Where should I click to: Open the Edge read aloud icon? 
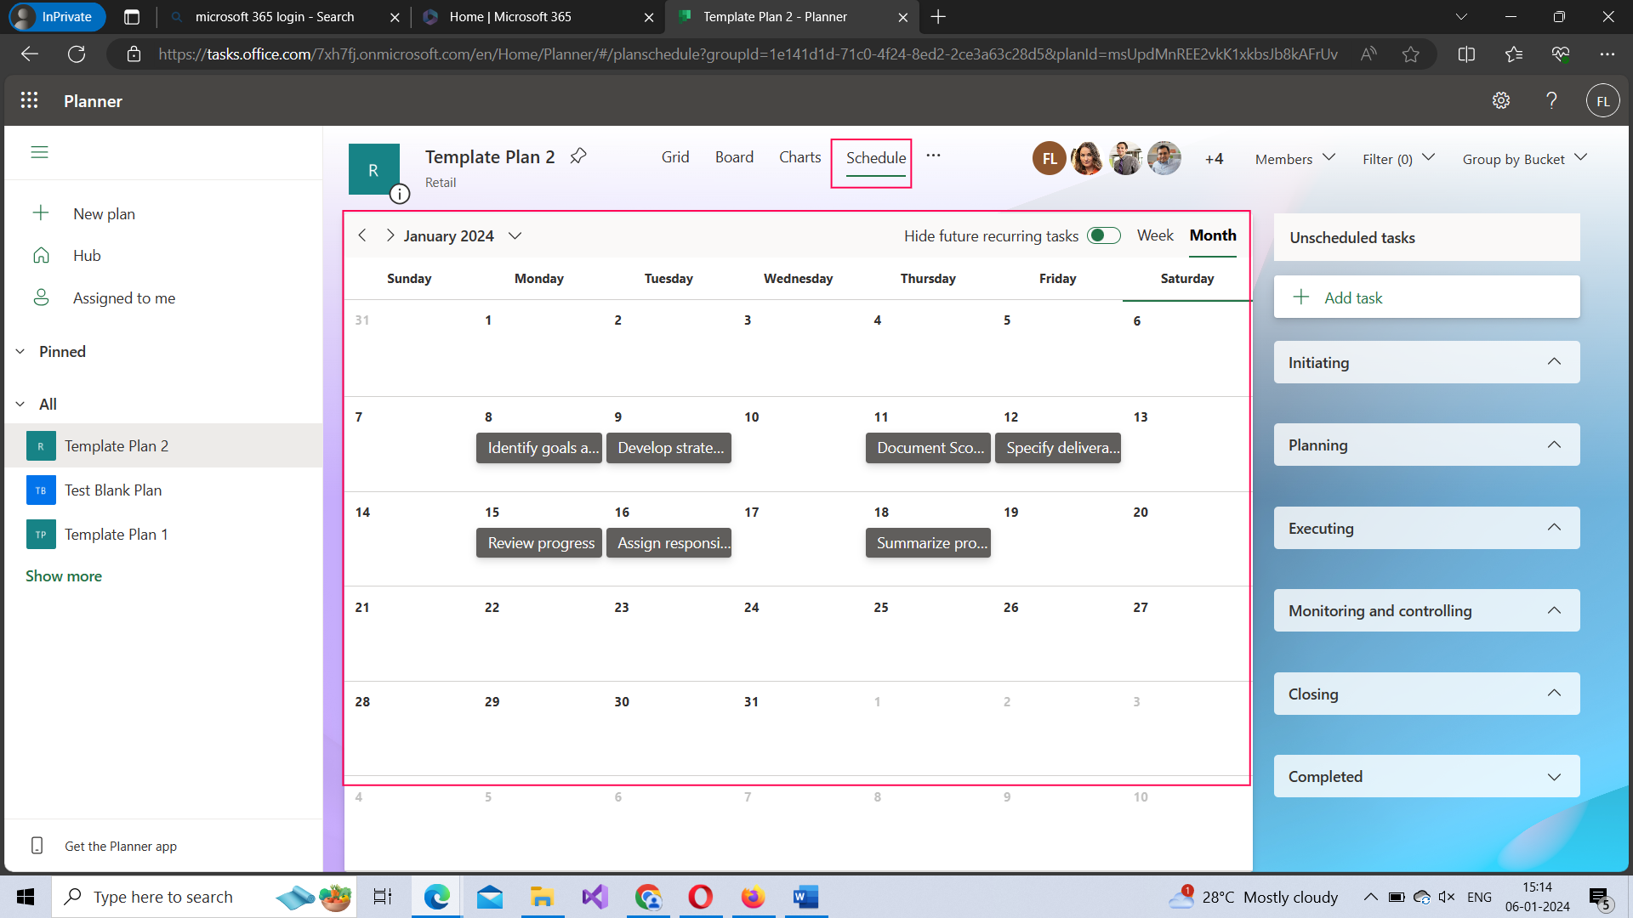(x=1368, y=54)
